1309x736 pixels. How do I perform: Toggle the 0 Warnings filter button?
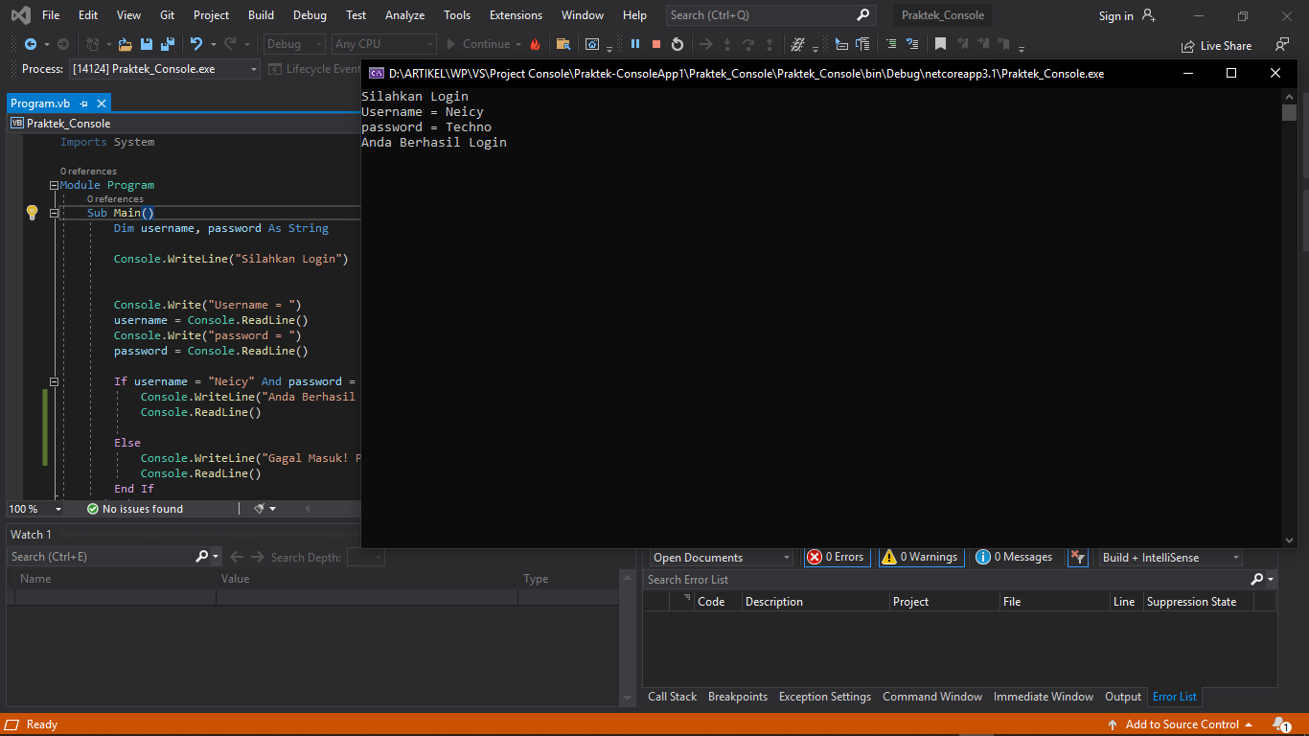[x=921, y=557]
